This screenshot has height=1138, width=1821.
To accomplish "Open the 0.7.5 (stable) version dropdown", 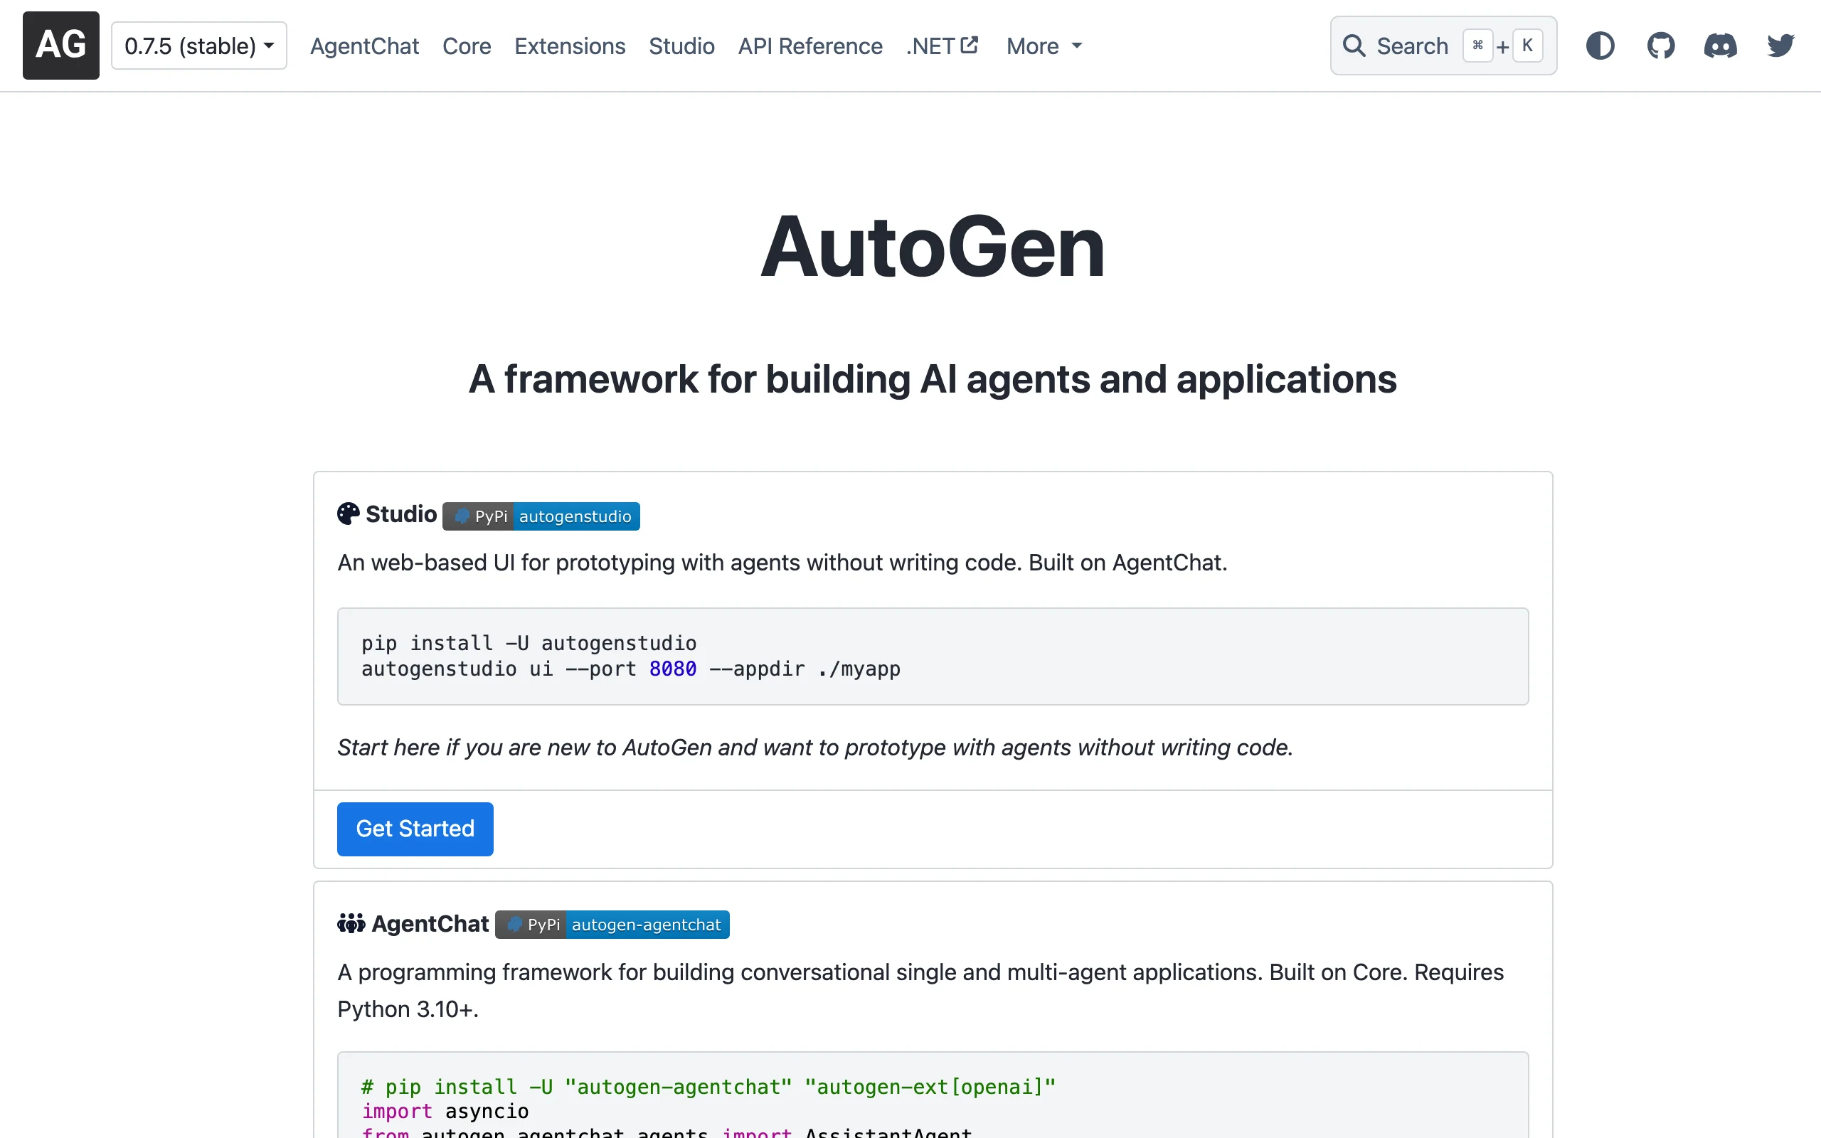I will click(198, 46).
